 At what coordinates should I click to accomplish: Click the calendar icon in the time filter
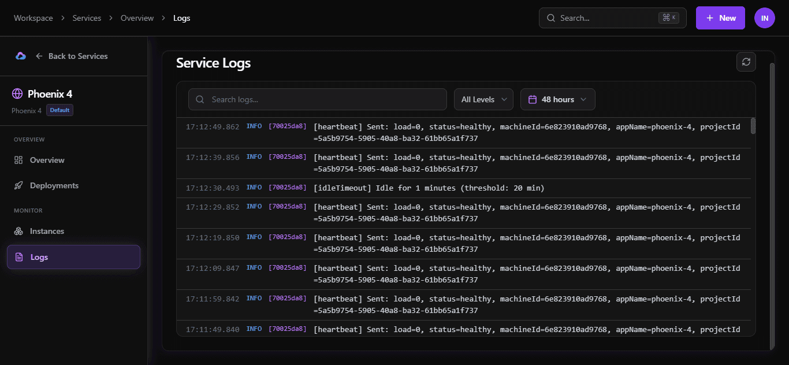533,99
